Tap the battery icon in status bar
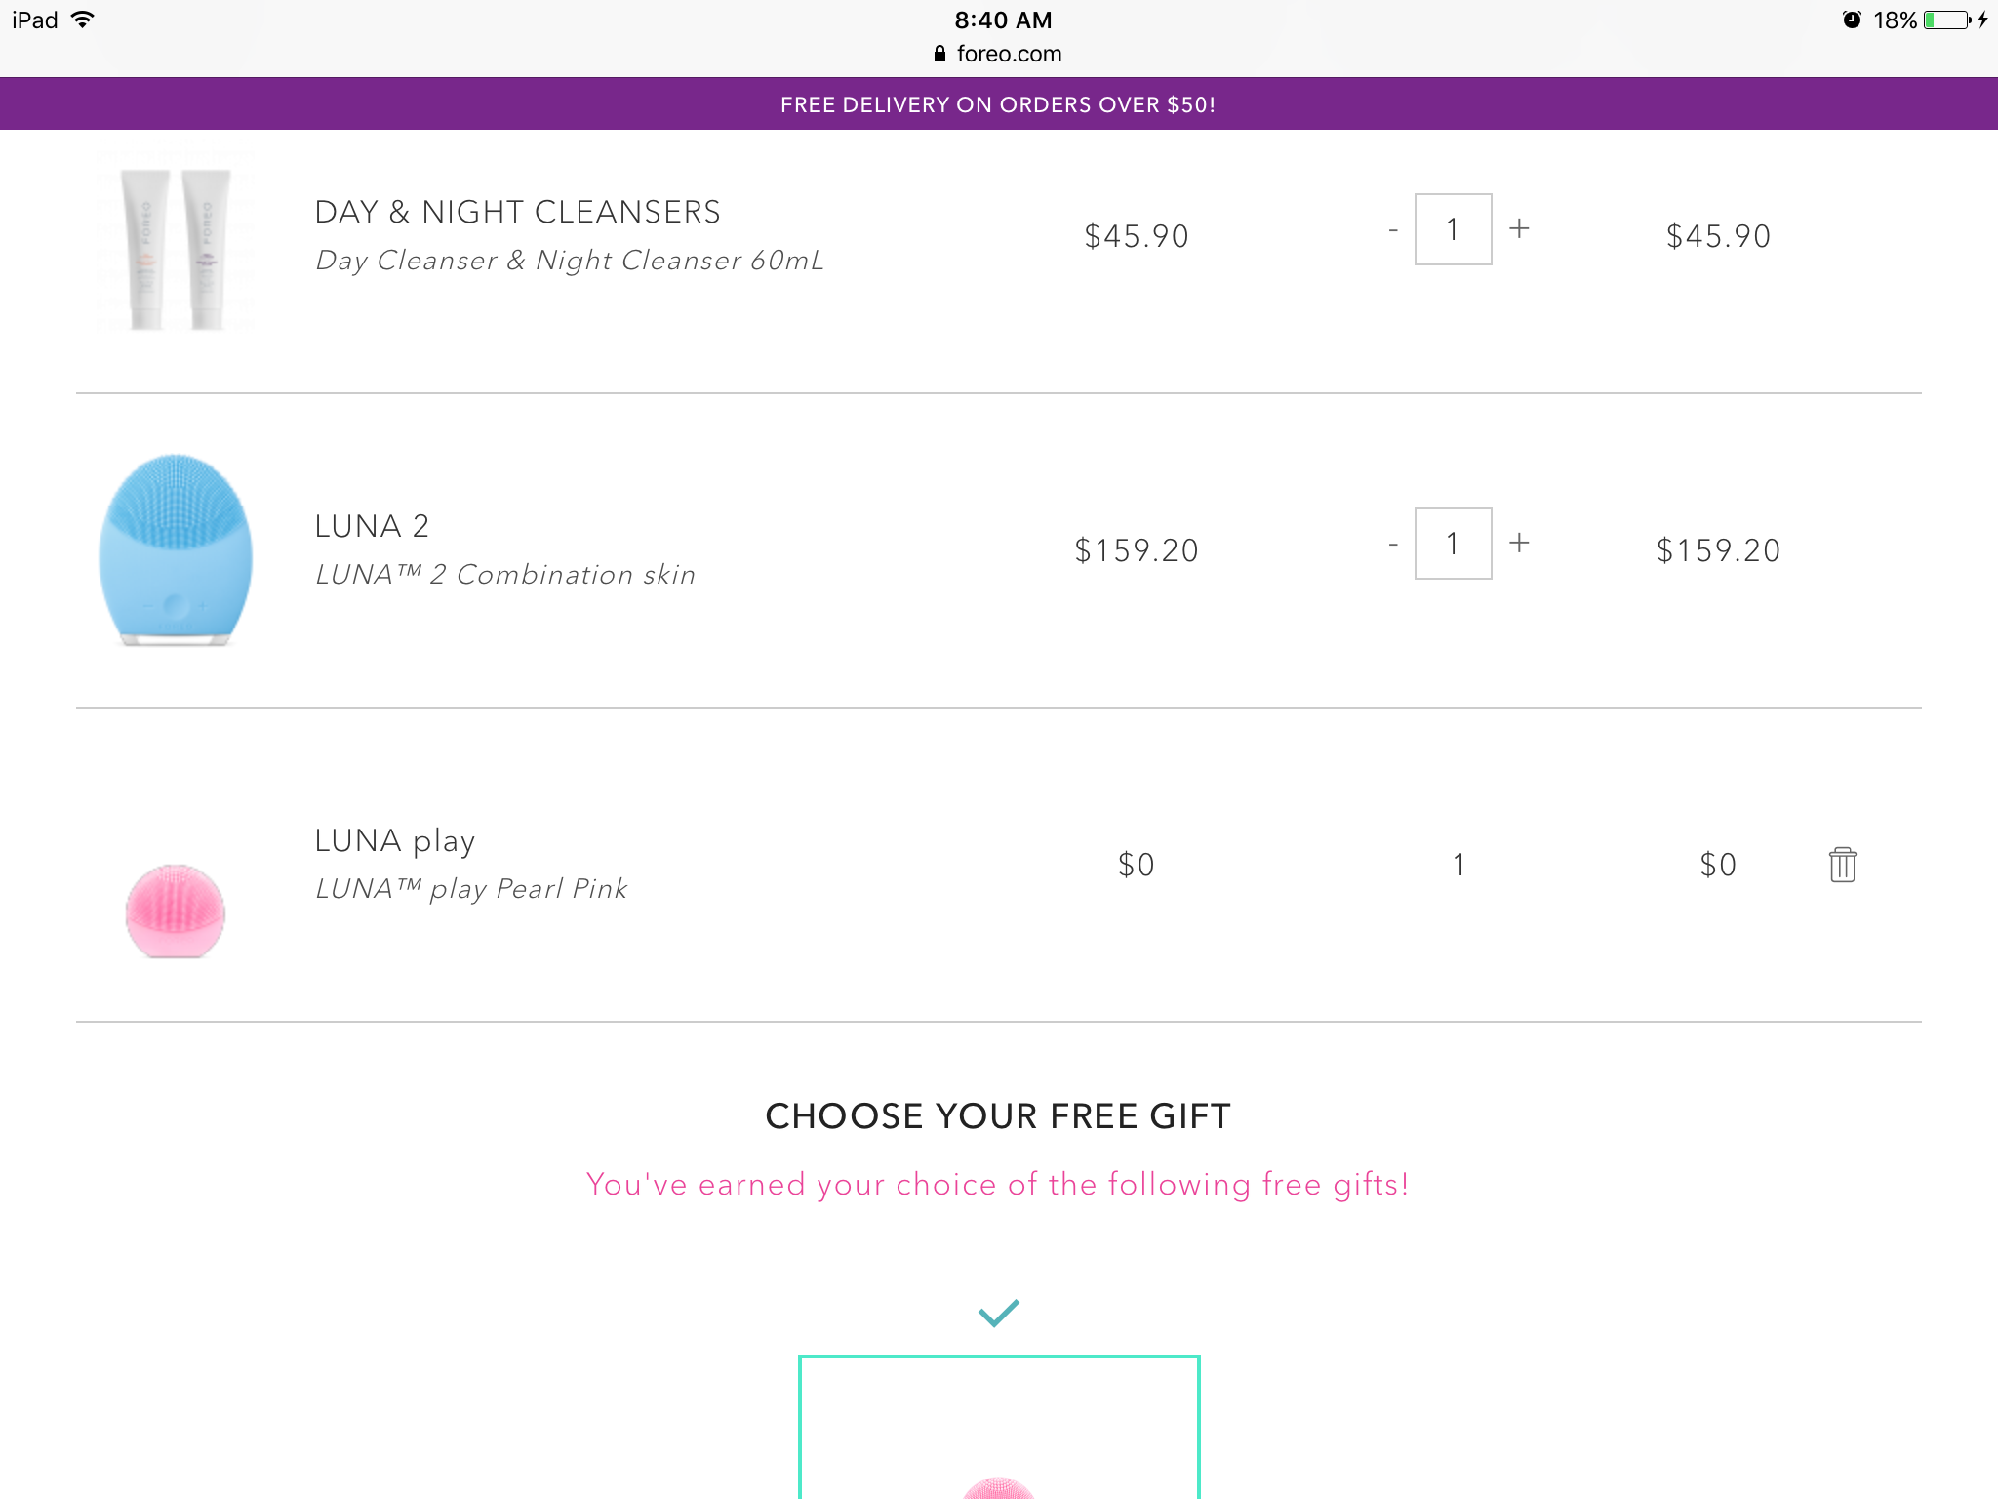 1947,20
